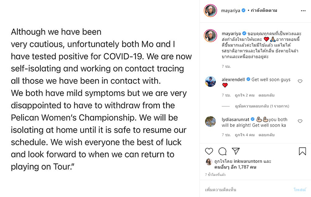Show likes on lydiasarunrat's comment (ถูกใจ 4 คน)
This screenshot has width=311, height=197.
point(239,135)
